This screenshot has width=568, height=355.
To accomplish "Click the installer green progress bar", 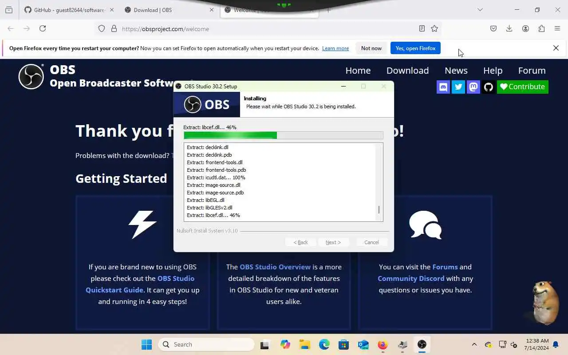I will click(283, 135).
